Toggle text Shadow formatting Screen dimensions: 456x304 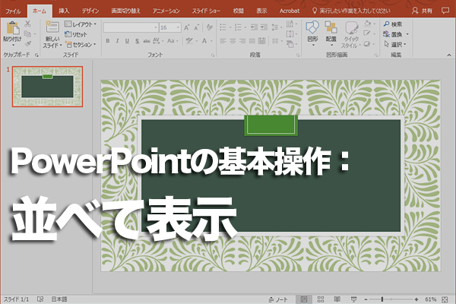[137, 41]
